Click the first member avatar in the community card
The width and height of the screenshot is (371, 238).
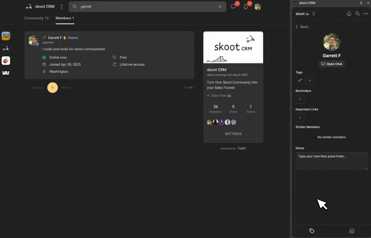point(209,122)
